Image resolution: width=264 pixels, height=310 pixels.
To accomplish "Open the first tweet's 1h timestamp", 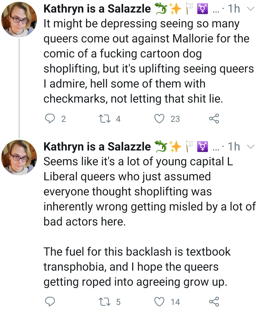I will [233, 9].
